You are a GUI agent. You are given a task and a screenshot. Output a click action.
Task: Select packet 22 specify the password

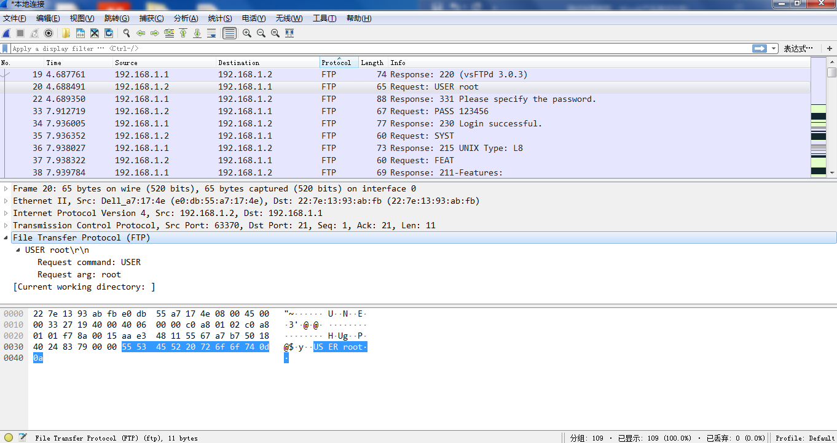pos(406,99)
